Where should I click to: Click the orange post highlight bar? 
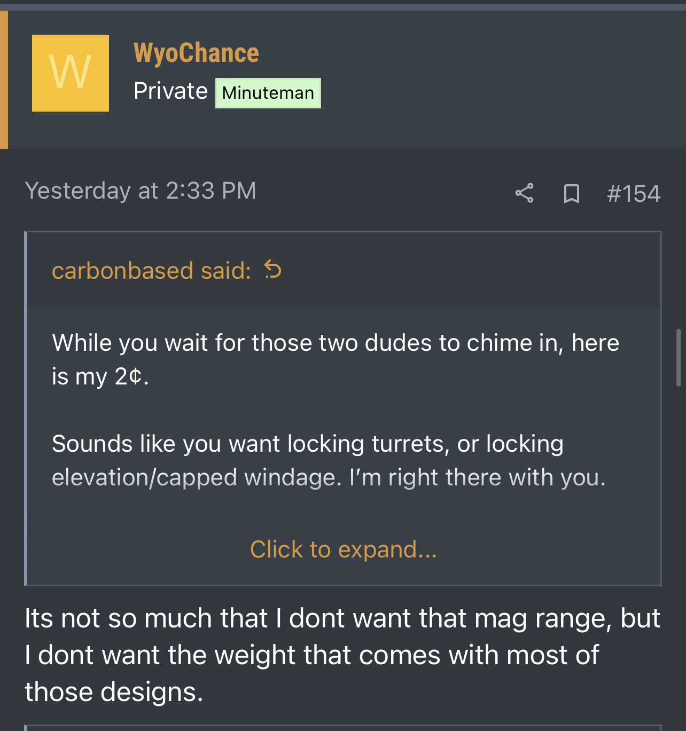(x=4, y=80)
